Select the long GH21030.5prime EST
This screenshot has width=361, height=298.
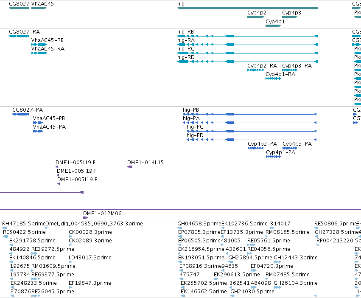click(274, 296)
